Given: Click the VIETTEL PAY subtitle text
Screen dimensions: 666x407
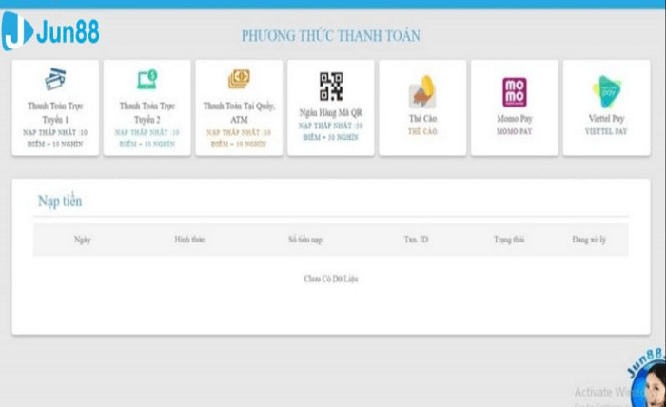Looking at the screenshot, I should point(606,131).
